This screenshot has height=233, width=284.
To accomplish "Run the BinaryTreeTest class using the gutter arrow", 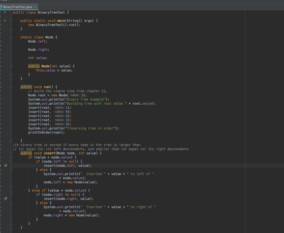I will click(5, 12).
